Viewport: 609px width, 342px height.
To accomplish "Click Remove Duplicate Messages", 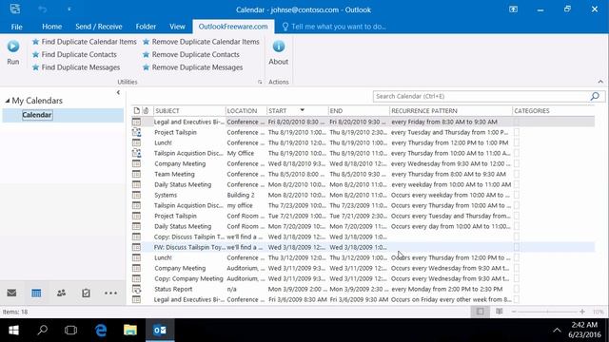I will 192,67.
